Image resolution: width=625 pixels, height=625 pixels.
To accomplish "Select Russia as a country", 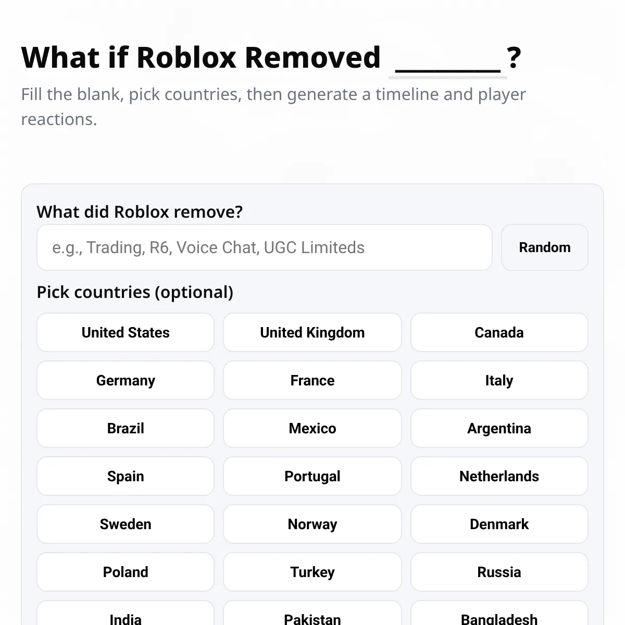I will coord(499,572).
